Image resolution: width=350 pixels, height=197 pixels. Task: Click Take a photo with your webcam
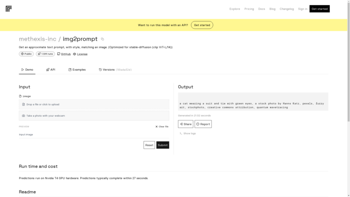click(x=94, y=116)
